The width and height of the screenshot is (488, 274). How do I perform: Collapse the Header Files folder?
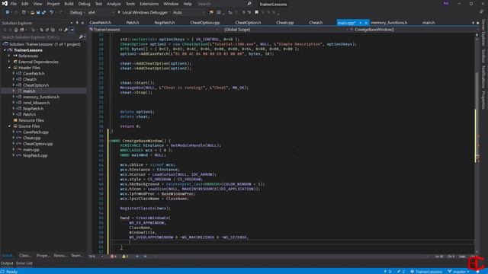pyautogui.click(x=9, y=68)
